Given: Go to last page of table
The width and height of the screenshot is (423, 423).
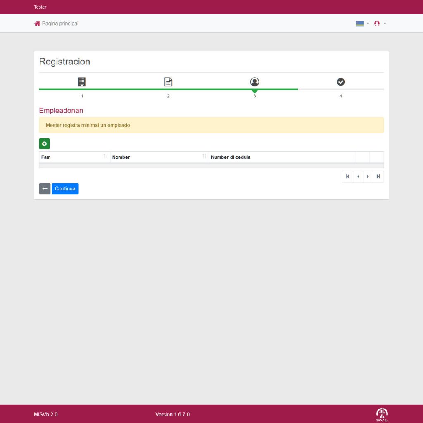Looking at the screenshot, I should point(378,176).
